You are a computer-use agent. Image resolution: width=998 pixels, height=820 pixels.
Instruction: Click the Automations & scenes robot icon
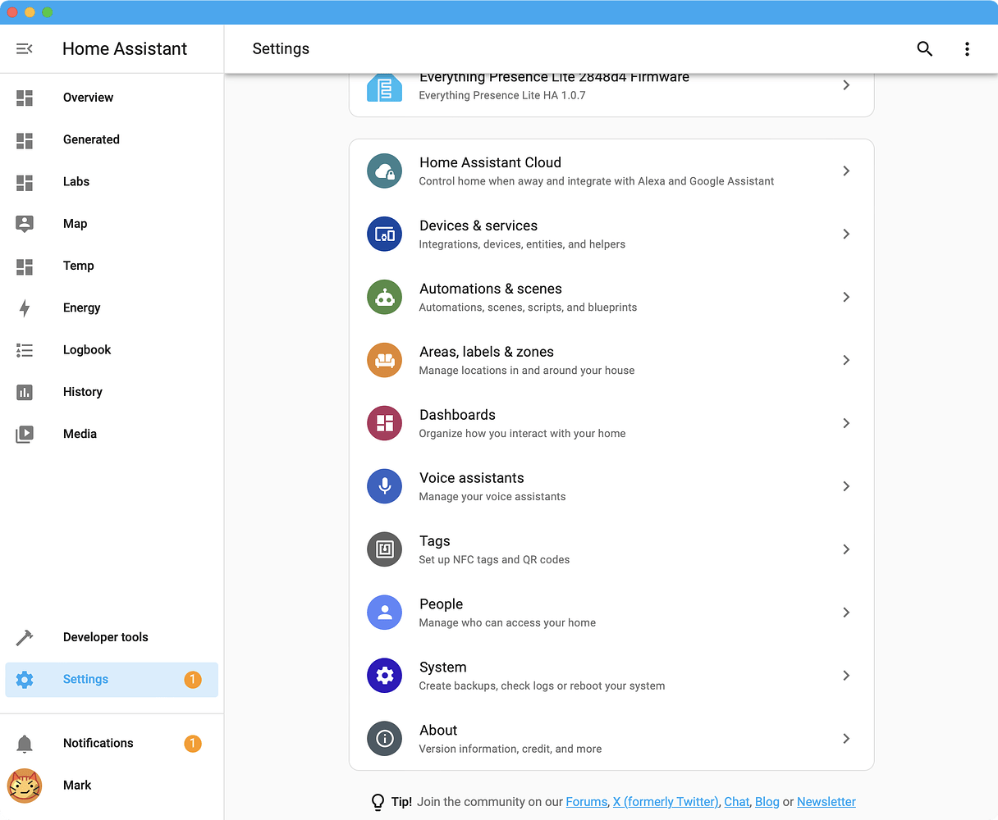pos(384,297)
